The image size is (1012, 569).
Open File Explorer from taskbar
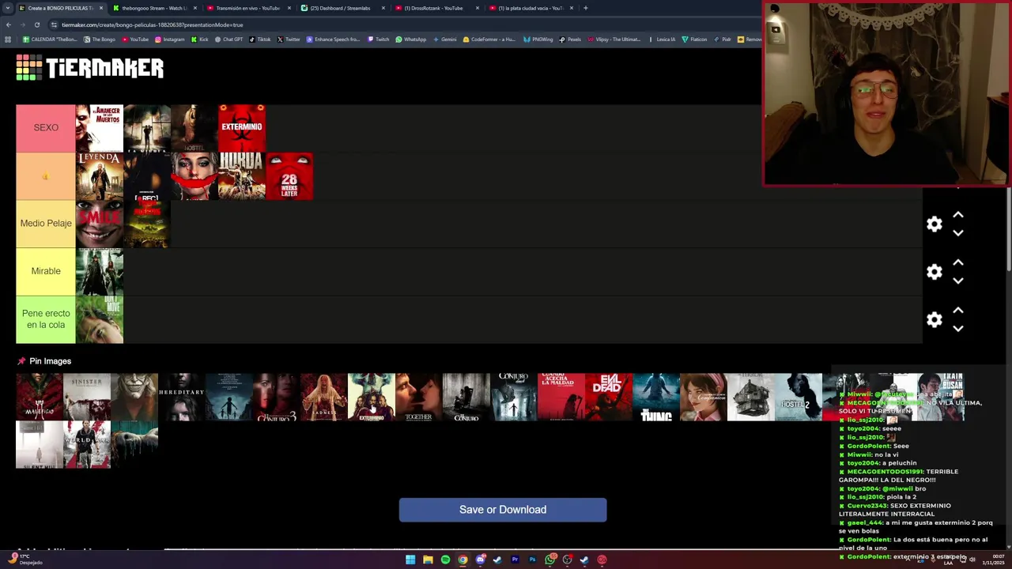(428, 560)
